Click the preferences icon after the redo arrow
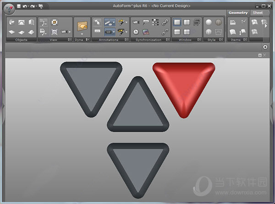 point(41,6)
